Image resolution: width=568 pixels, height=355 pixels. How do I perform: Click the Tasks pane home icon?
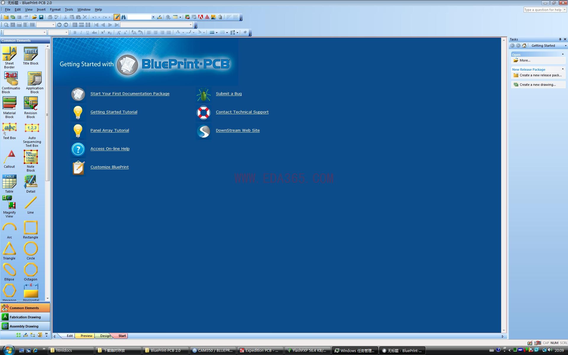pyautogui.click(x=524, y=46)
